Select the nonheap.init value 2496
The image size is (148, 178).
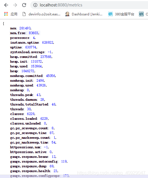[x=40, y=81]
